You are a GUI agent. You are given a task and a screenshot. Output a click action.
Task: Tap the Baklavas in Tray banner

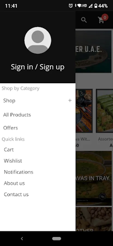coord(94,178)
